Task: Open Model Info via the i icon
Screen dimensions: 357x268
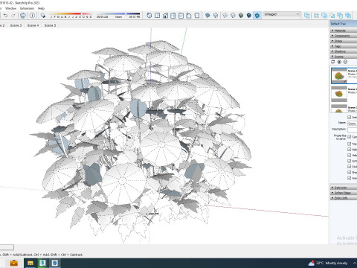Action: [32, 16]
